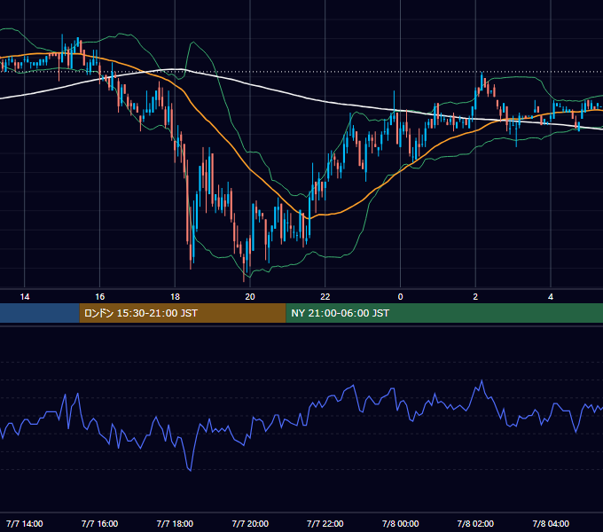Click the NY 21:00-06:00 JST session bar
This screenshot has height=532, width=603.
(444, 313)
